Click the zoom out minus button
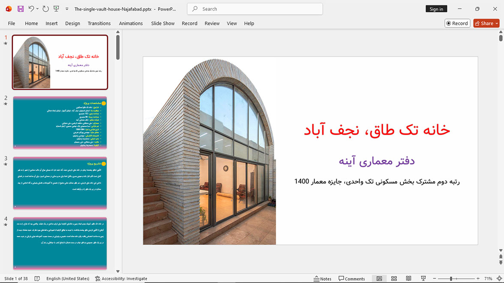 [435, 278]
